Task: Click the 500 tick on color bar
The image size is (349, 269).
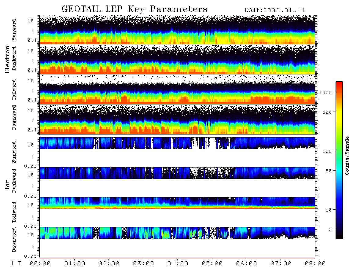Action: pyautogui.click(x=327, y=112)
